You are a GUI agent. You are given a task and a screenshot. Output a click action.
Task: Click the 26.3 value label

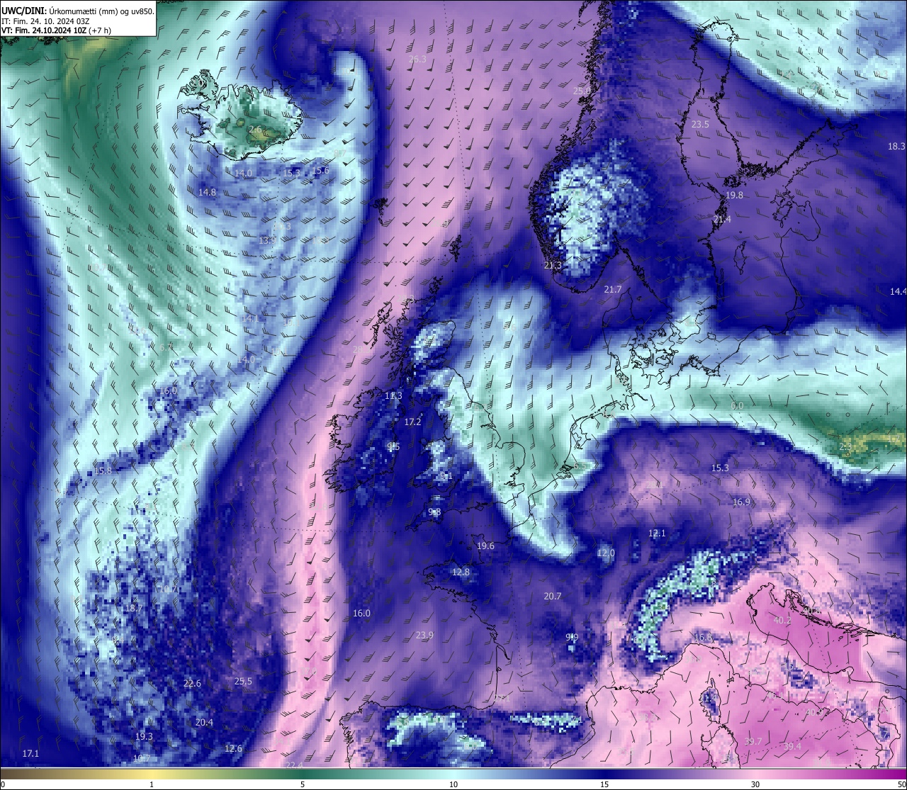tap(418, 60)
